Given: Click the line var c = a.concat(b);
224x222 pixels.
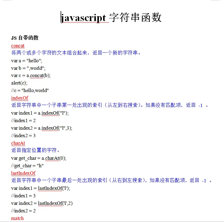Looking at the screenshot, I should [x=31, y=76].
